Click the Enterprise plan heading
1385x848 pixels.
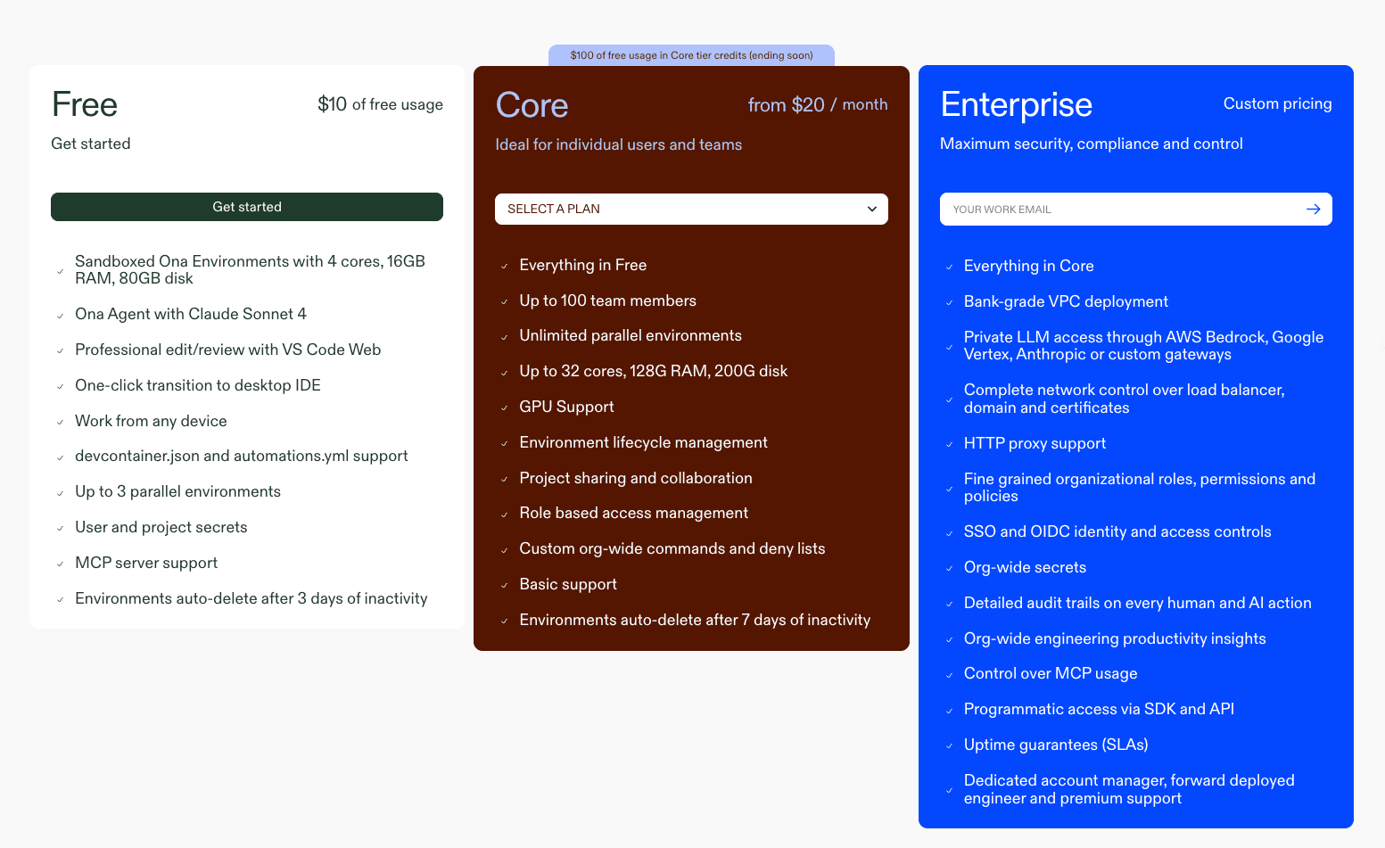(1016, 105)
